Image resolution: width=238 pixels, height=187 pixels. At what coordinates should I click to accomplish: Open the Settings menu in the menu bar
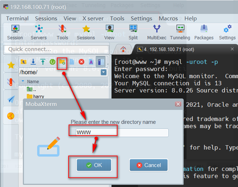141,19
